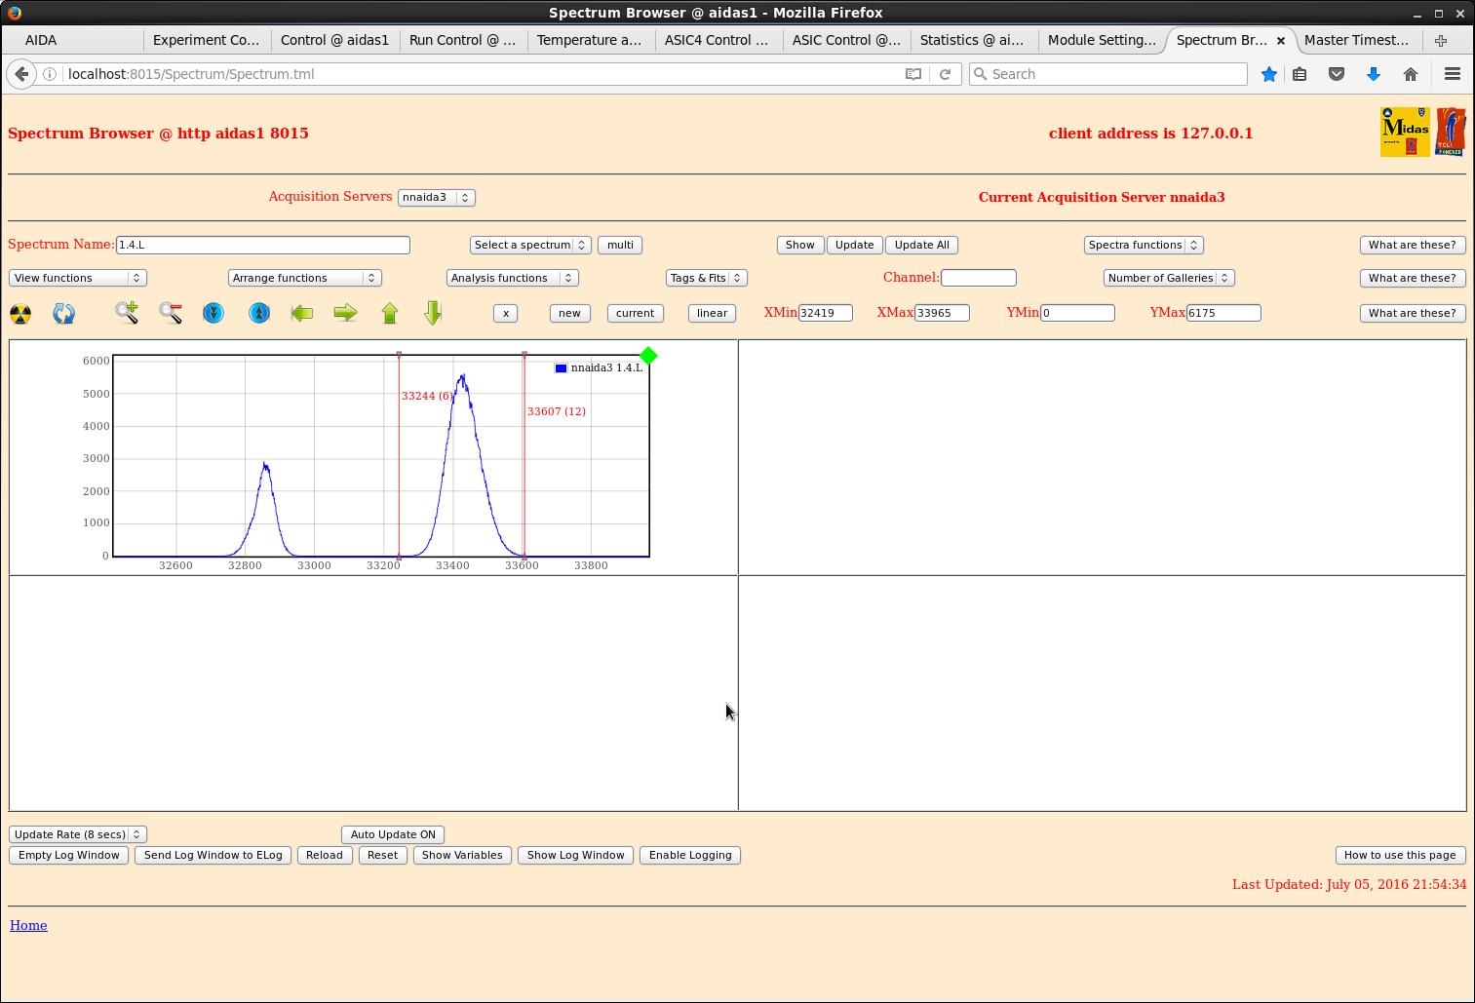Click the 33244 red marker line
The height and width of the screenshot is (1003, 1475).
[399, 456]
